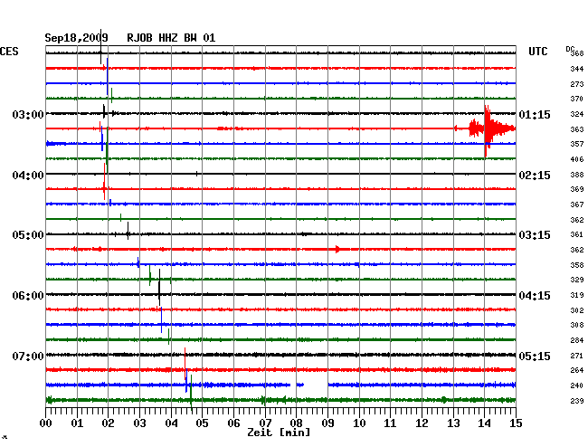
Task: Click the axis title 'Zeit [min]'
Action: click(279, 433)
